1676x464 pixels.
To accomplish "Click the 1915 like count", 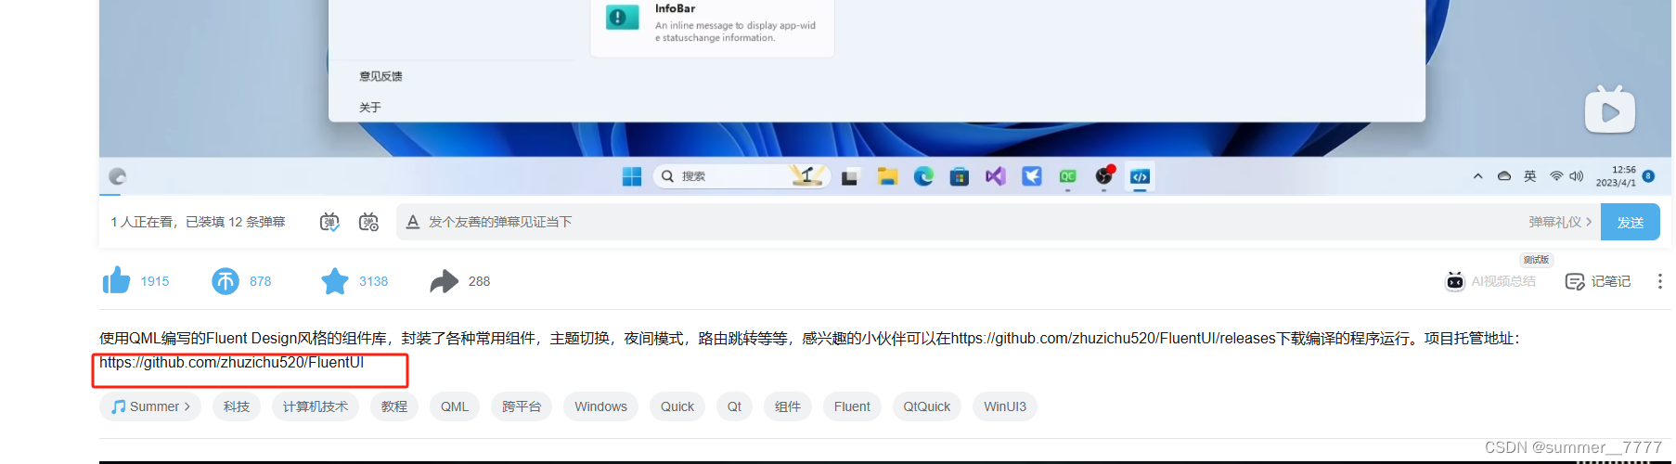I will click(155, 281).
